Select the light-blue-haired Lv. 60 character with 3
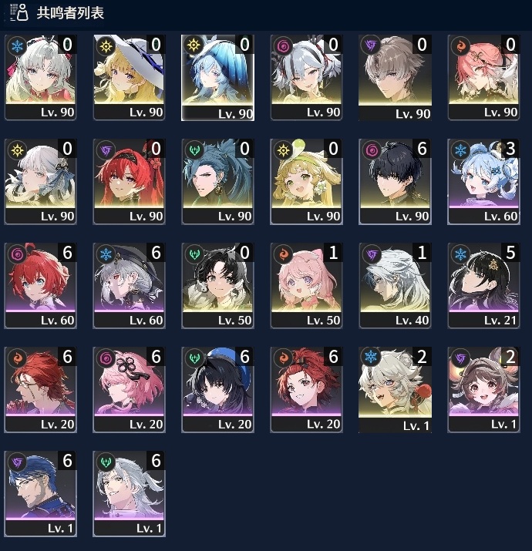 (x=483, y=181)
